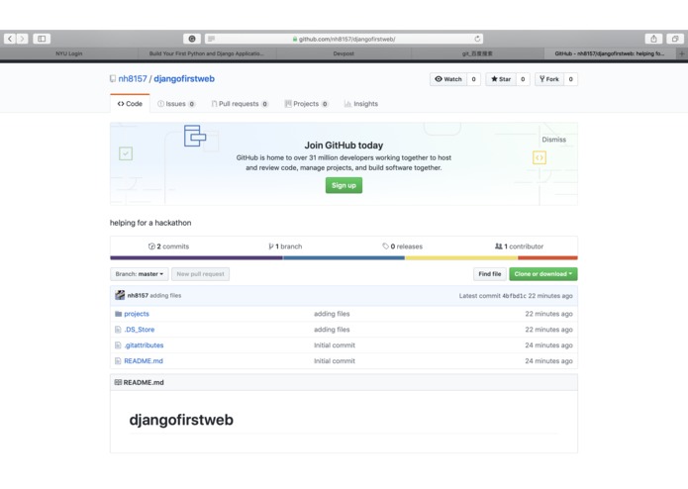This screenshot has height=489, width=688.
Task: Click the New pull request button
Action: pos(201,274)
